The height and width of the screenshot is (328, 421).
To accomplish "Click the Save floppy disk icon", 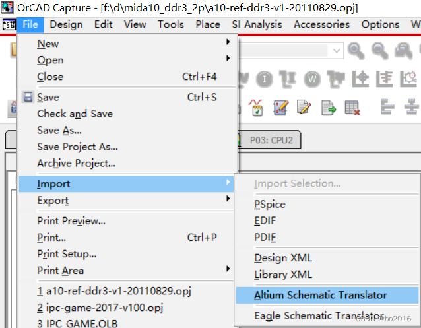I will pyautogui.click(x=28, y=97).
